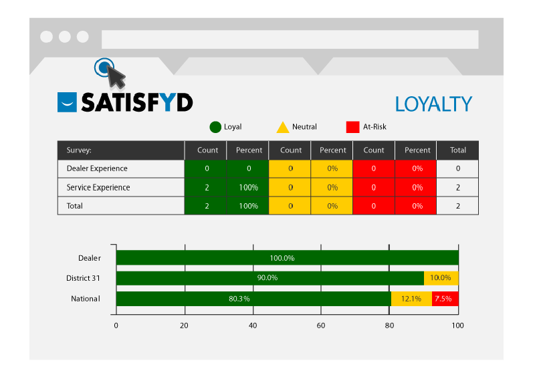
Task: Click the Total column header
Action: 457,150
